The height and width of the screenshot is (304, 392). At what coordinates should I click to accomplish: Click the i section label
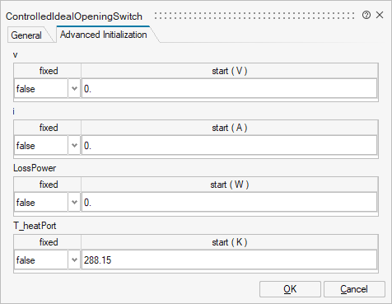[x=14, y=111]
